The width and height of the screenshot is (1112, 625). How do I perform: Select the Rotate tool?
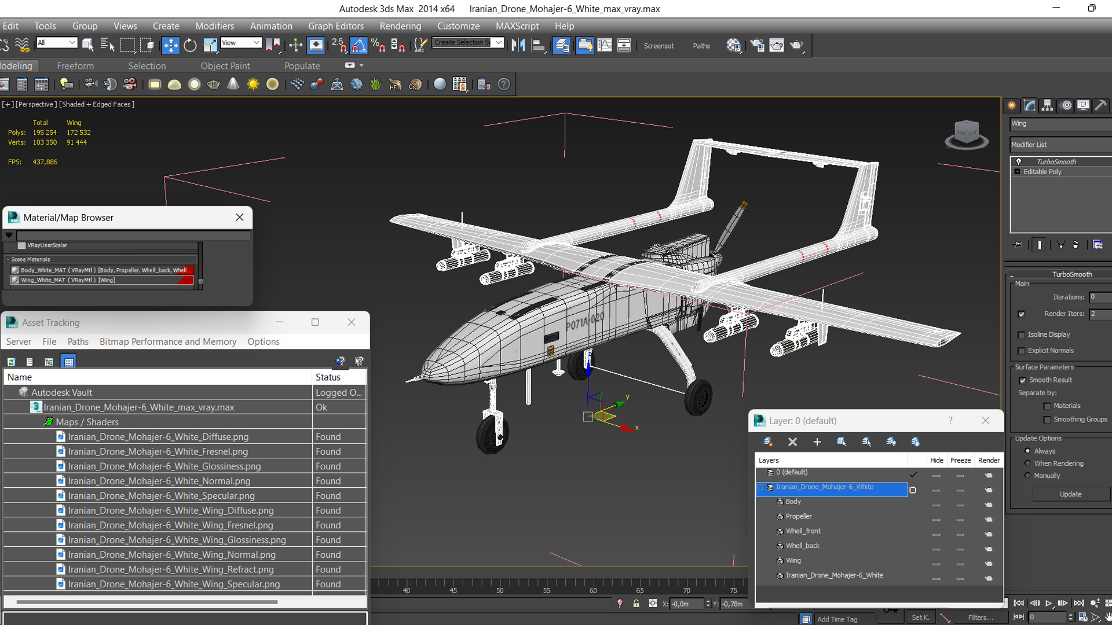(x=190, y=45)
